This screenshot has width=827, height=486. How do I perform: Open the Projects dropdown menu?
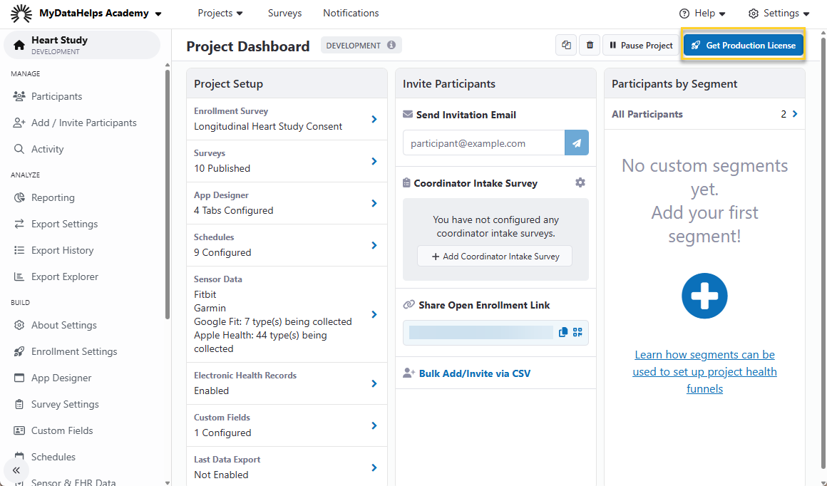[220, 13]
